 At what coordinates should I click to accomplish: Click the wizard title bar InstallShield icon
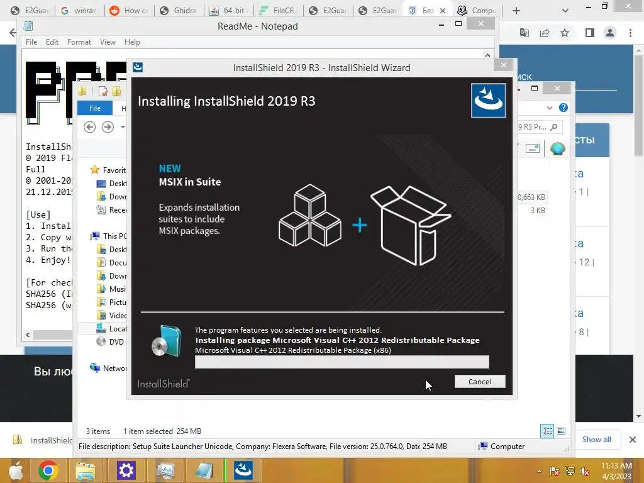coord(138,67)
